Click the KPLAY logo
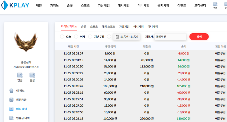Image resolution: width=227 pixels, height=122 pixels. (15, 6)
